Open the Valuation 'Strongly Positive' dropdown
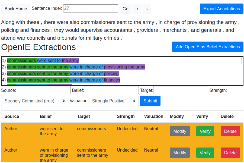Image resolution: width=244 pixels, height=163 pixels. pos(114,101)
